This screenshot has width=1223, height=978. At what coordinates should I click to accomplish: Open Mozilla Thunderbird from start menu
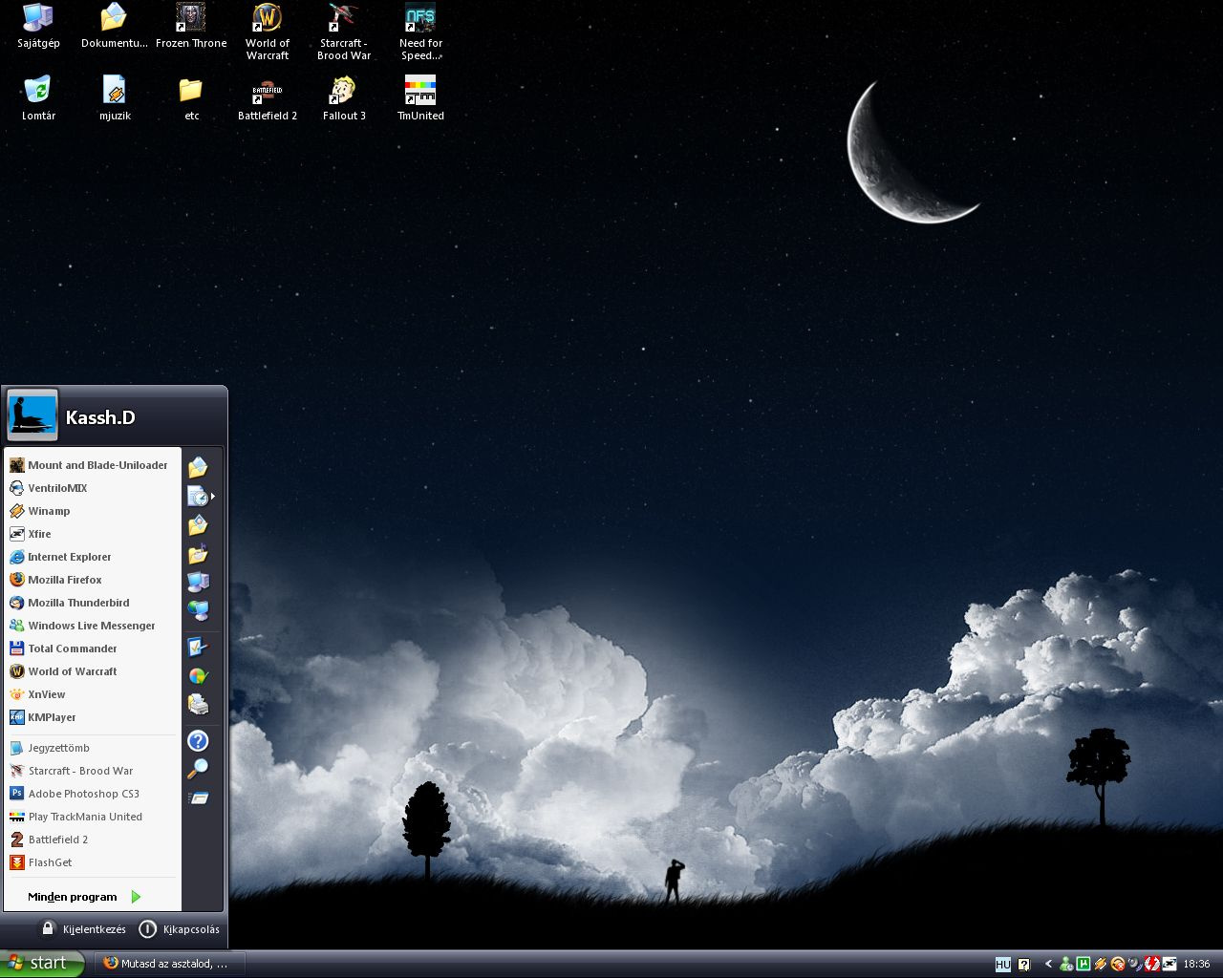pos(92,603)
